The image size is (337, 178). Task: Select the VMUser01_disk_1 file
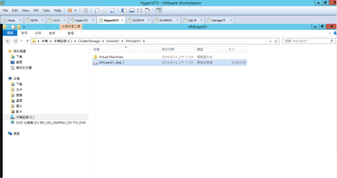click(x=111, y=62)
